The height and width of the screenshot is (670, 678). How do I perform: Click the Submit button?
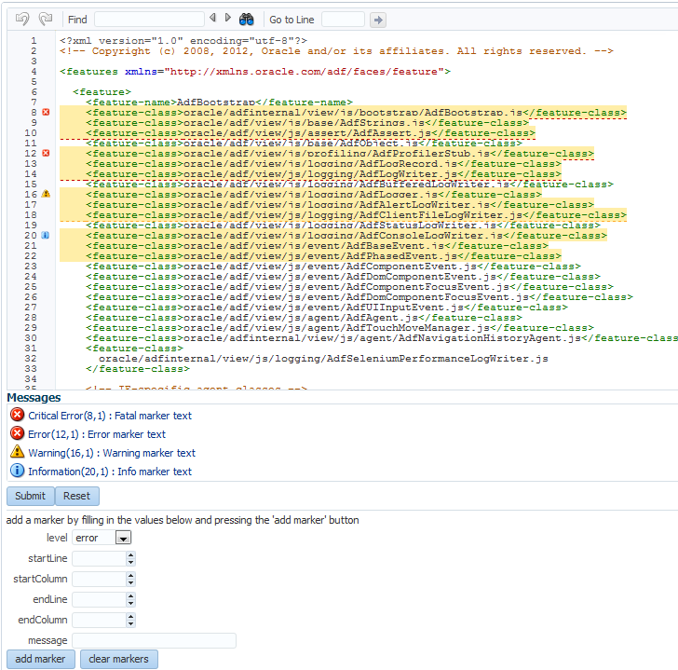click(x=30, y=496)
